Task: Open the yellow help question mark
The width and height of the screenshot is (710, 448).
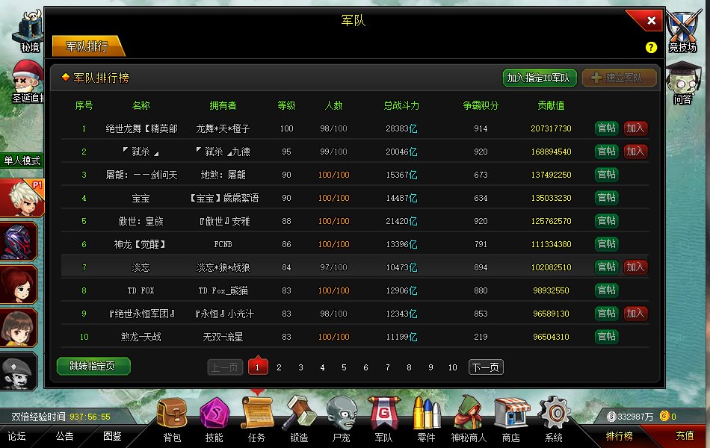Action: tap(651, 47)
